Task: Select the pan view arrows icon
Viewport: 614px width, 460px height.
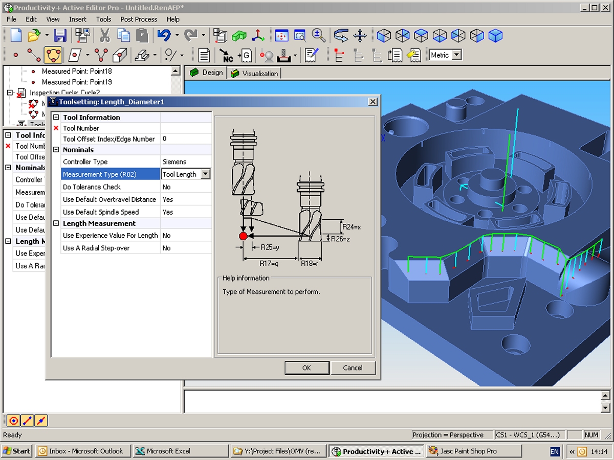Action: coord(360,35)
